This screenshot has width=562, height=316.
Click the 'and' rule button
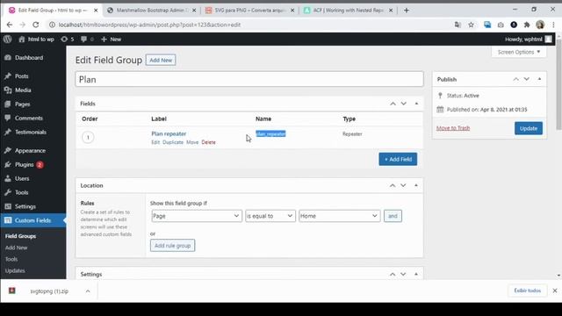pyautogui.click(x=393, y=216)
